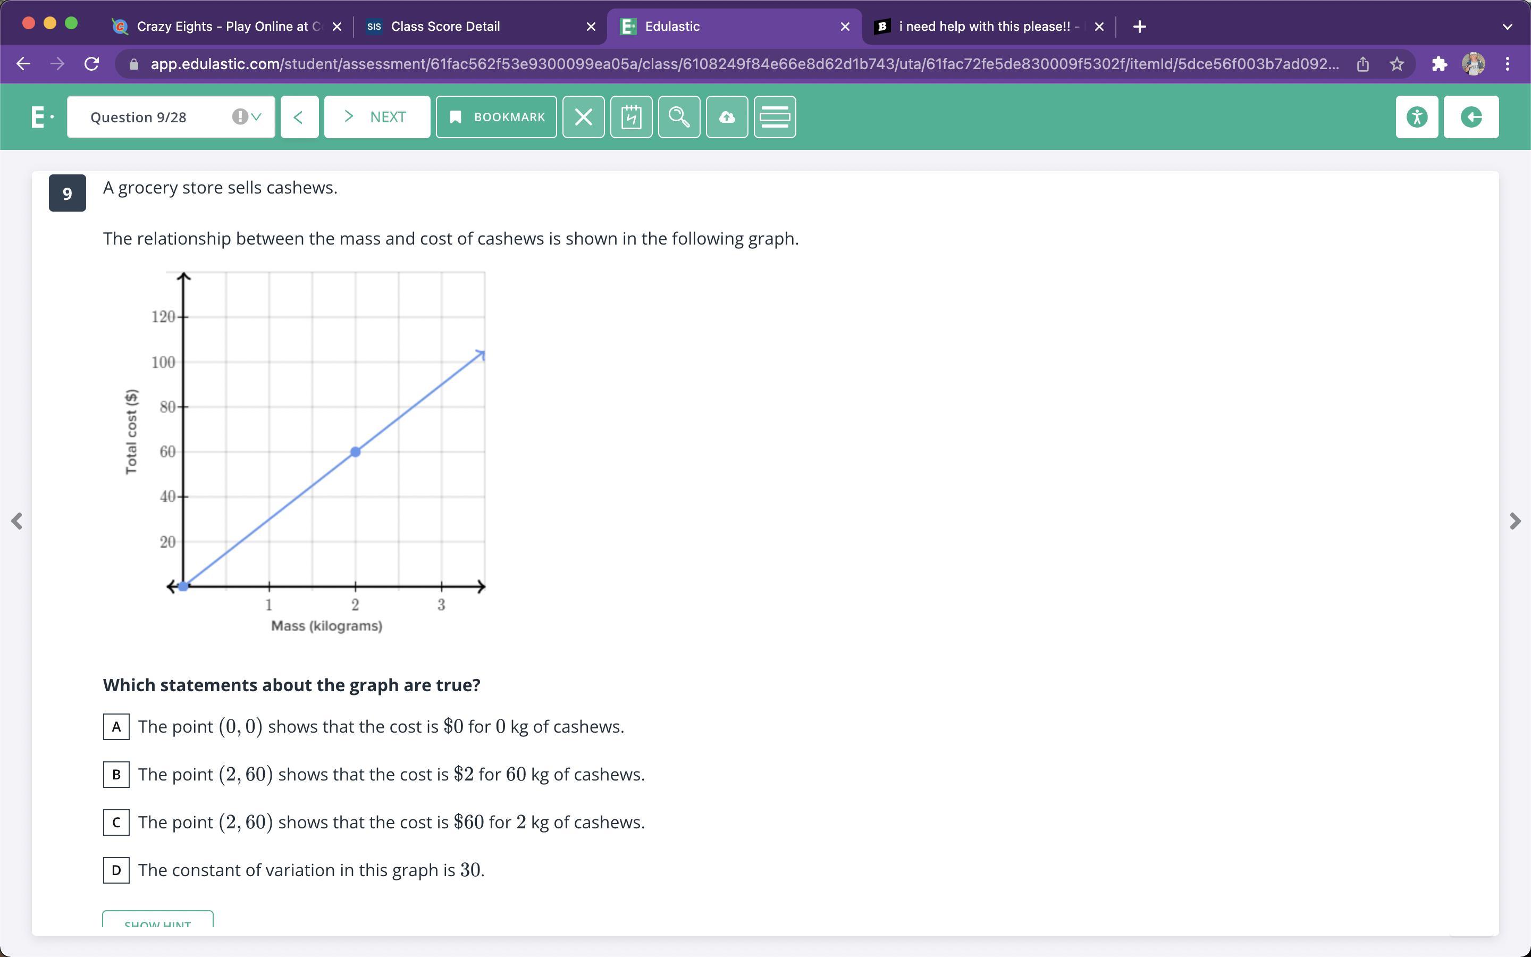Open accessibility settings icon
1531x957 pixels.
(x=1417, y=117)
